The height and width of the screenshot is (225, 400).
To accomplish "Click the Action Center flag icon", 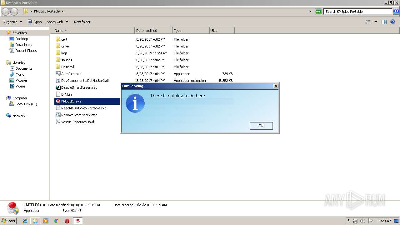I will (x=370, y=221).
